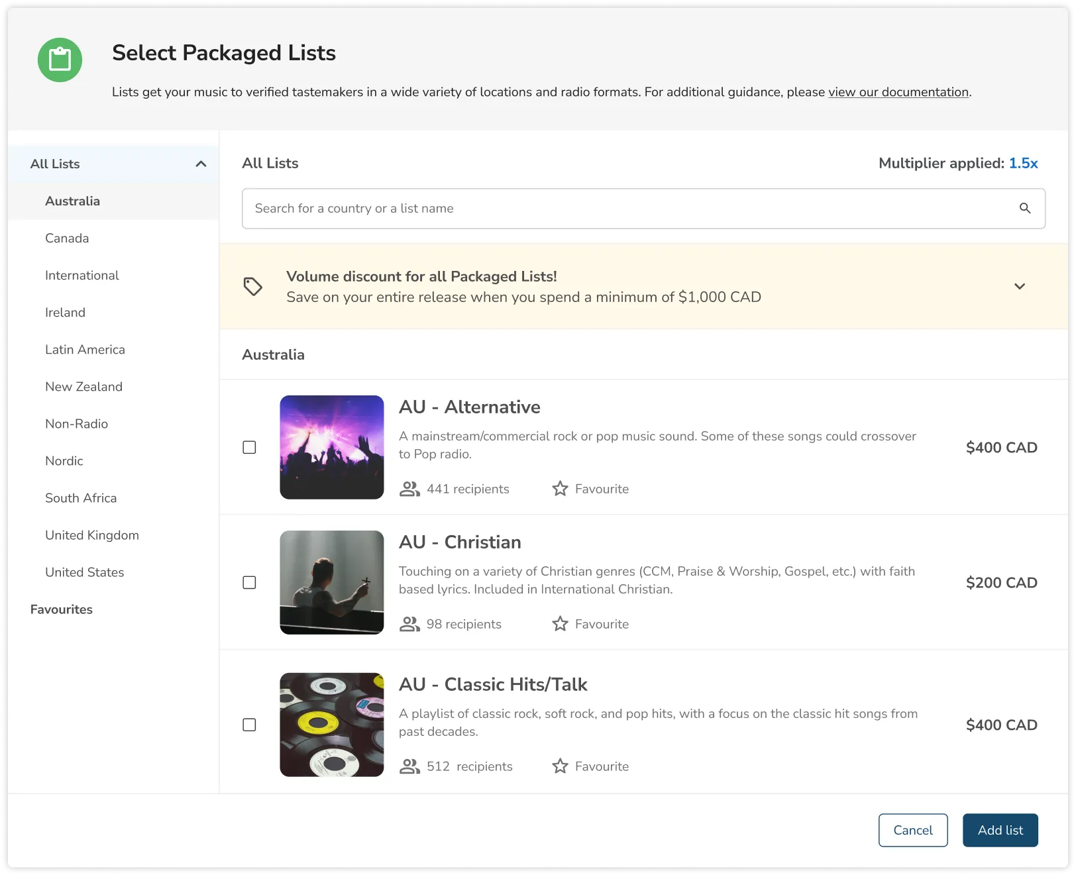1076x875 pixels.
Task: Click the recipients icon for AU - Classic Hits/Talk
Action: point(409,766)
